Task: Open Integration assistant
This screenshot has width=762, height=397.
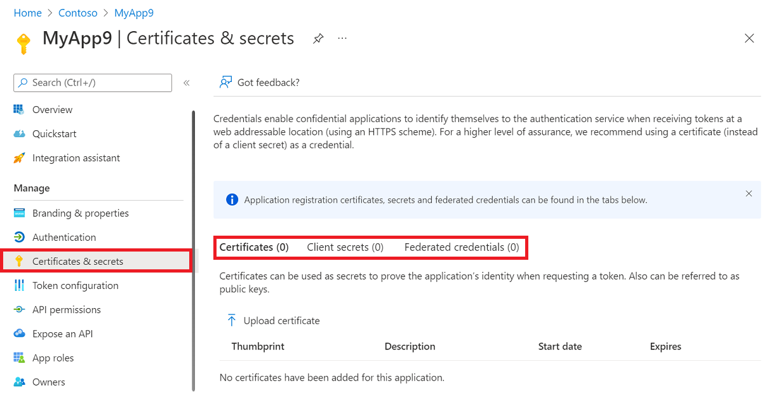Action: click(76, 158)
